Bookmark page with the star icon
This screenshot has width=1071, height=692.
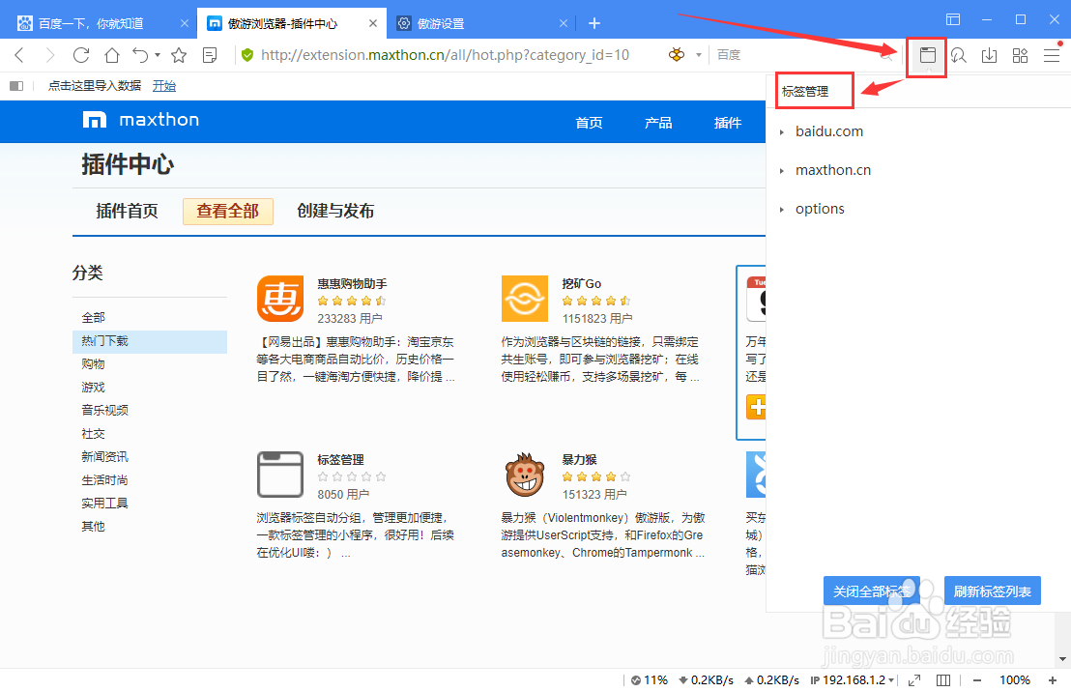[179, 55]
